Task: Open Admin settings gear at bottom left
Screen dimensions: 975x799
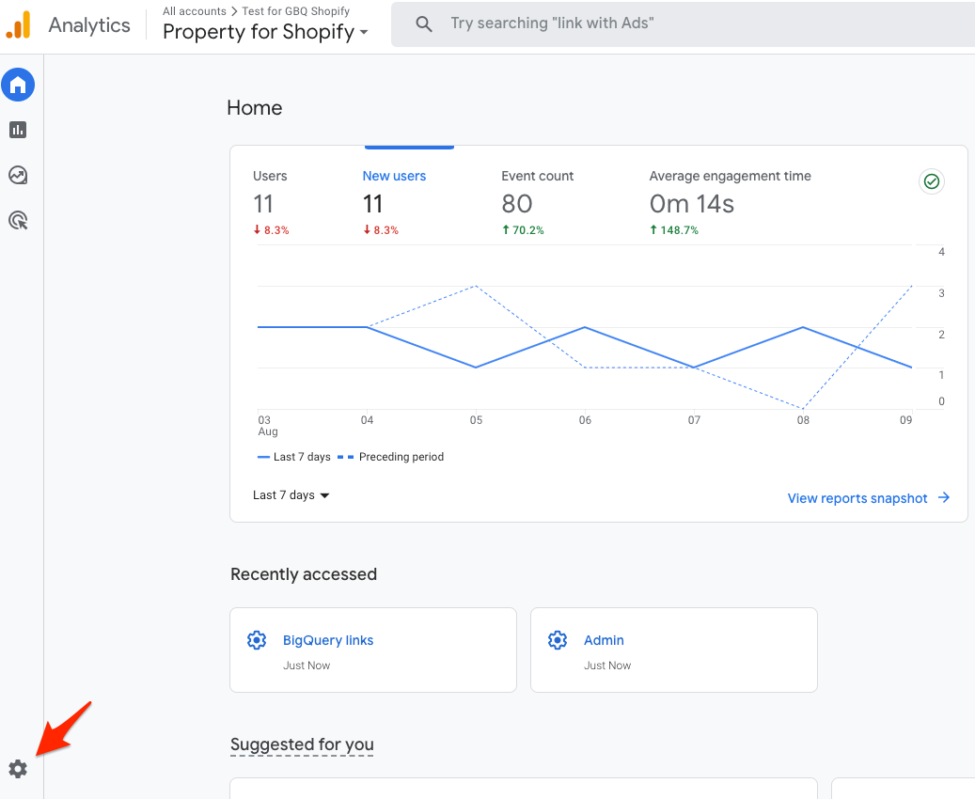Action: pyautogui.click(x=18, y=769)
